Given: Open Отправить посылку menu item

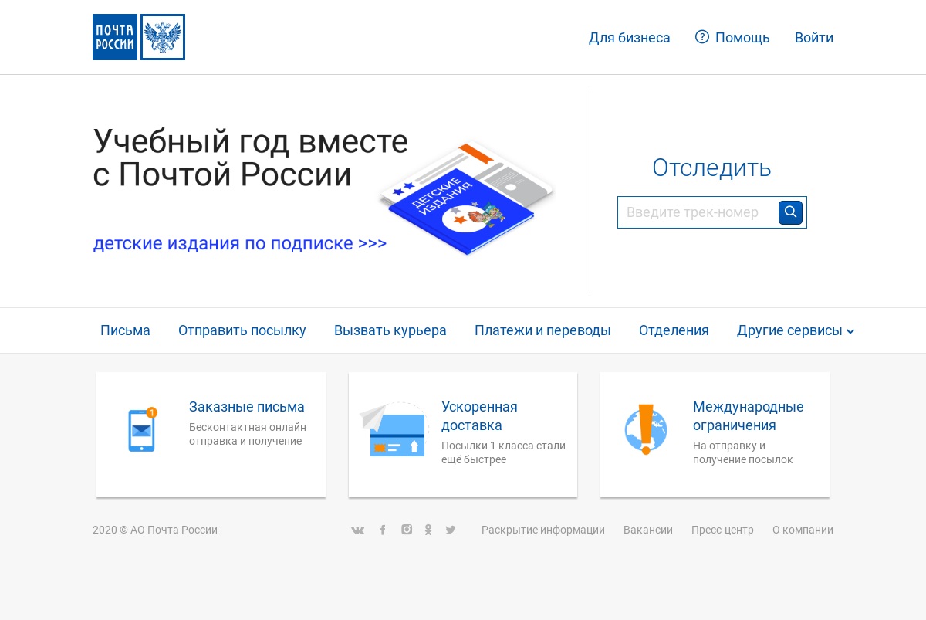Looking at the screenshot, I should click(x=242, y=330).
